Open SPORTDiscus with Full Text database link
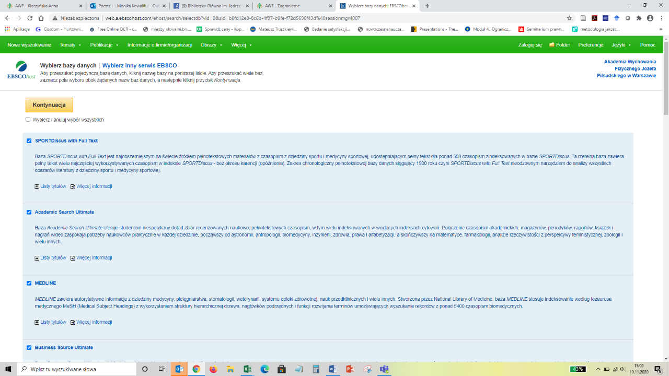Image resolution: width=669 pixels, height=376 pixels. (x=66, y=141)
